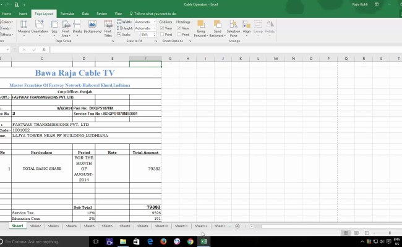Toggle Headings View checkbox
Viewport: 402px width, 247px height.
(x=179, y=28)
